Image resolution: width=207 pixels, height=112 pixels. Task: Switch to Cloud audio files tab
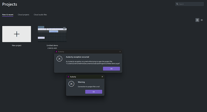coord(40,15)
